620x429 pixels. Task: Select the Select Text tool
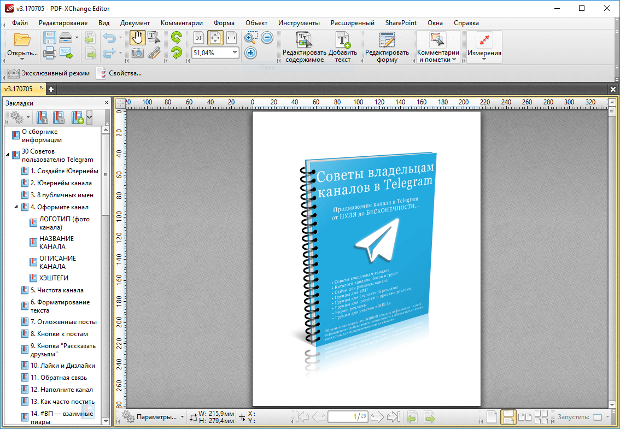pos(154,38)
